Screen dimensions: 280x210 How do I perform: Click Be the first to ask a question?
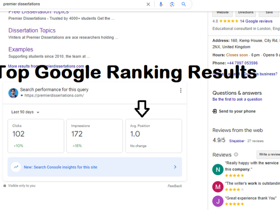(237, 99)
